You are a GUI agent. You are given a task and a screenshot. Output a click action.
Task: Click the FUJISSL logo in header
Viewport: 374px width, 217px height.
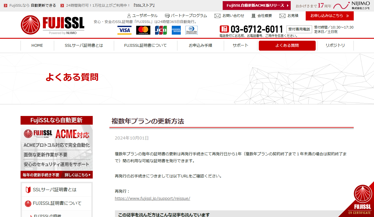52,25
